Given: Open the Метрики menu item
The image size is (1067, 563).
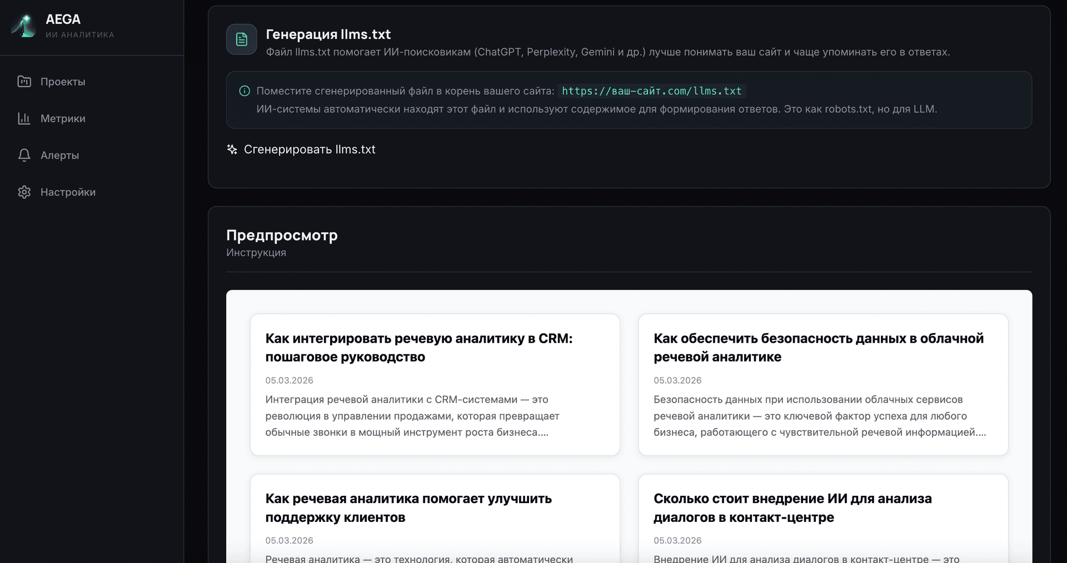Looking at the screenshot, I should (63, 118).
